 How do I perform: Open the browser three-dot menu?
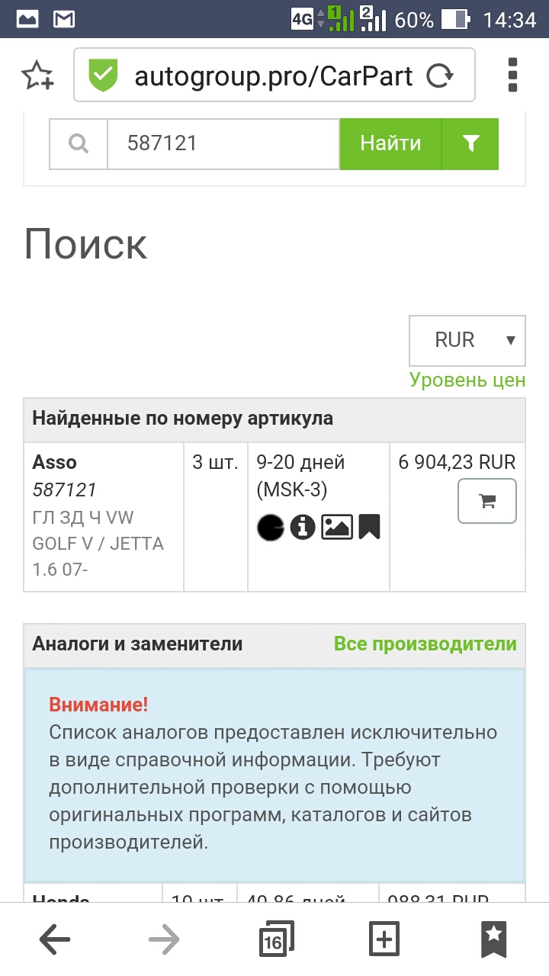point(513,75)
